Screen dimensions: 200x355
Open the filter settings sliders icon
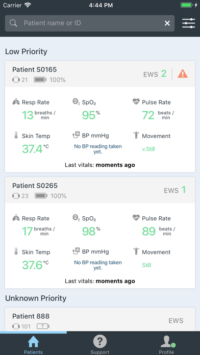[188, 23]
